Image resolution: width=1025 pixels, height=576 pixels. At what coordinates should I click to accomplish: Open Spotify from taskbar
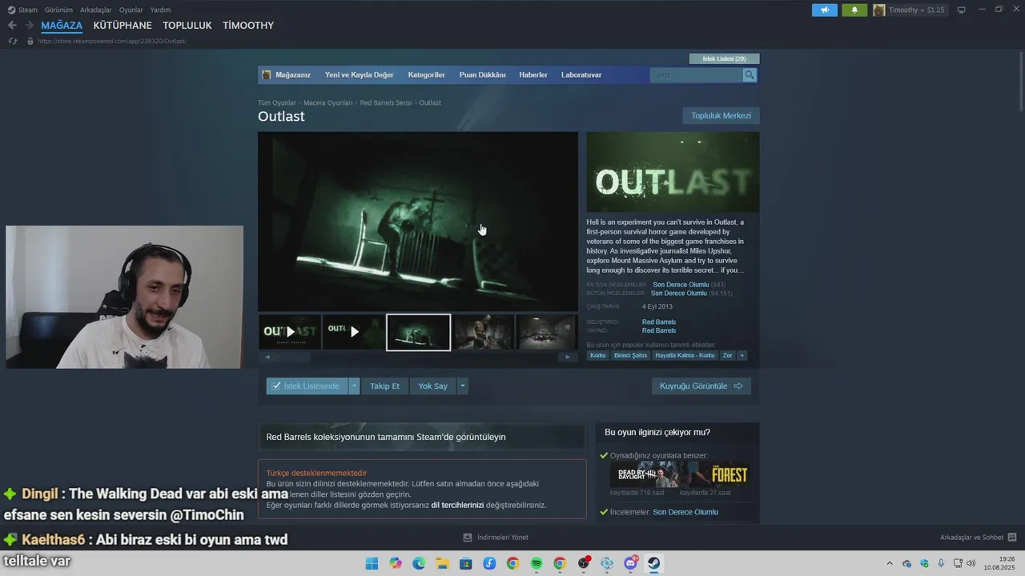pos(537,563)
